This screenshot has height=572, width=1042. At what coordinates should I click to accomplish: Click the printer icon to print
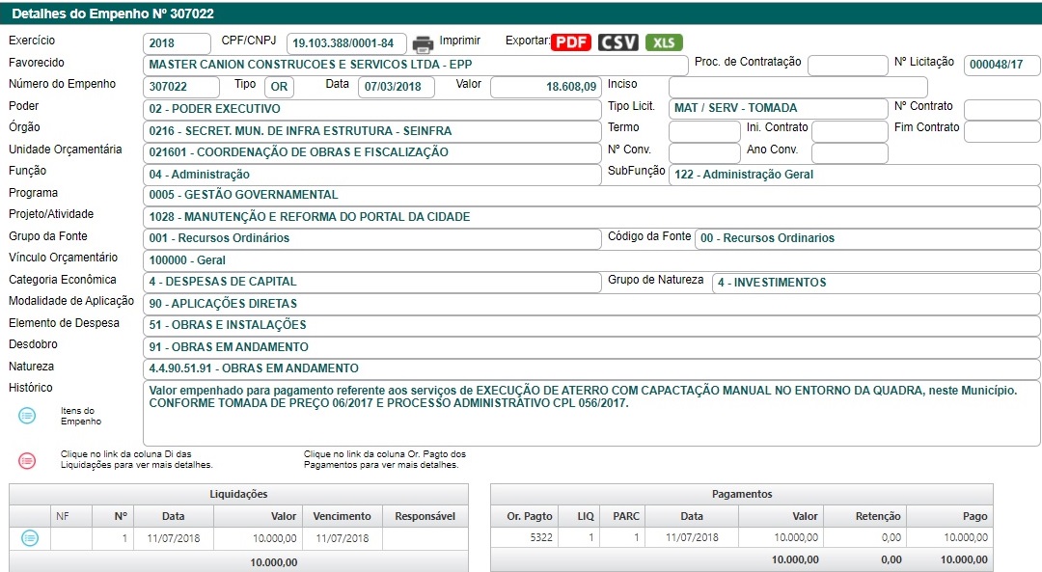point(423,43)
